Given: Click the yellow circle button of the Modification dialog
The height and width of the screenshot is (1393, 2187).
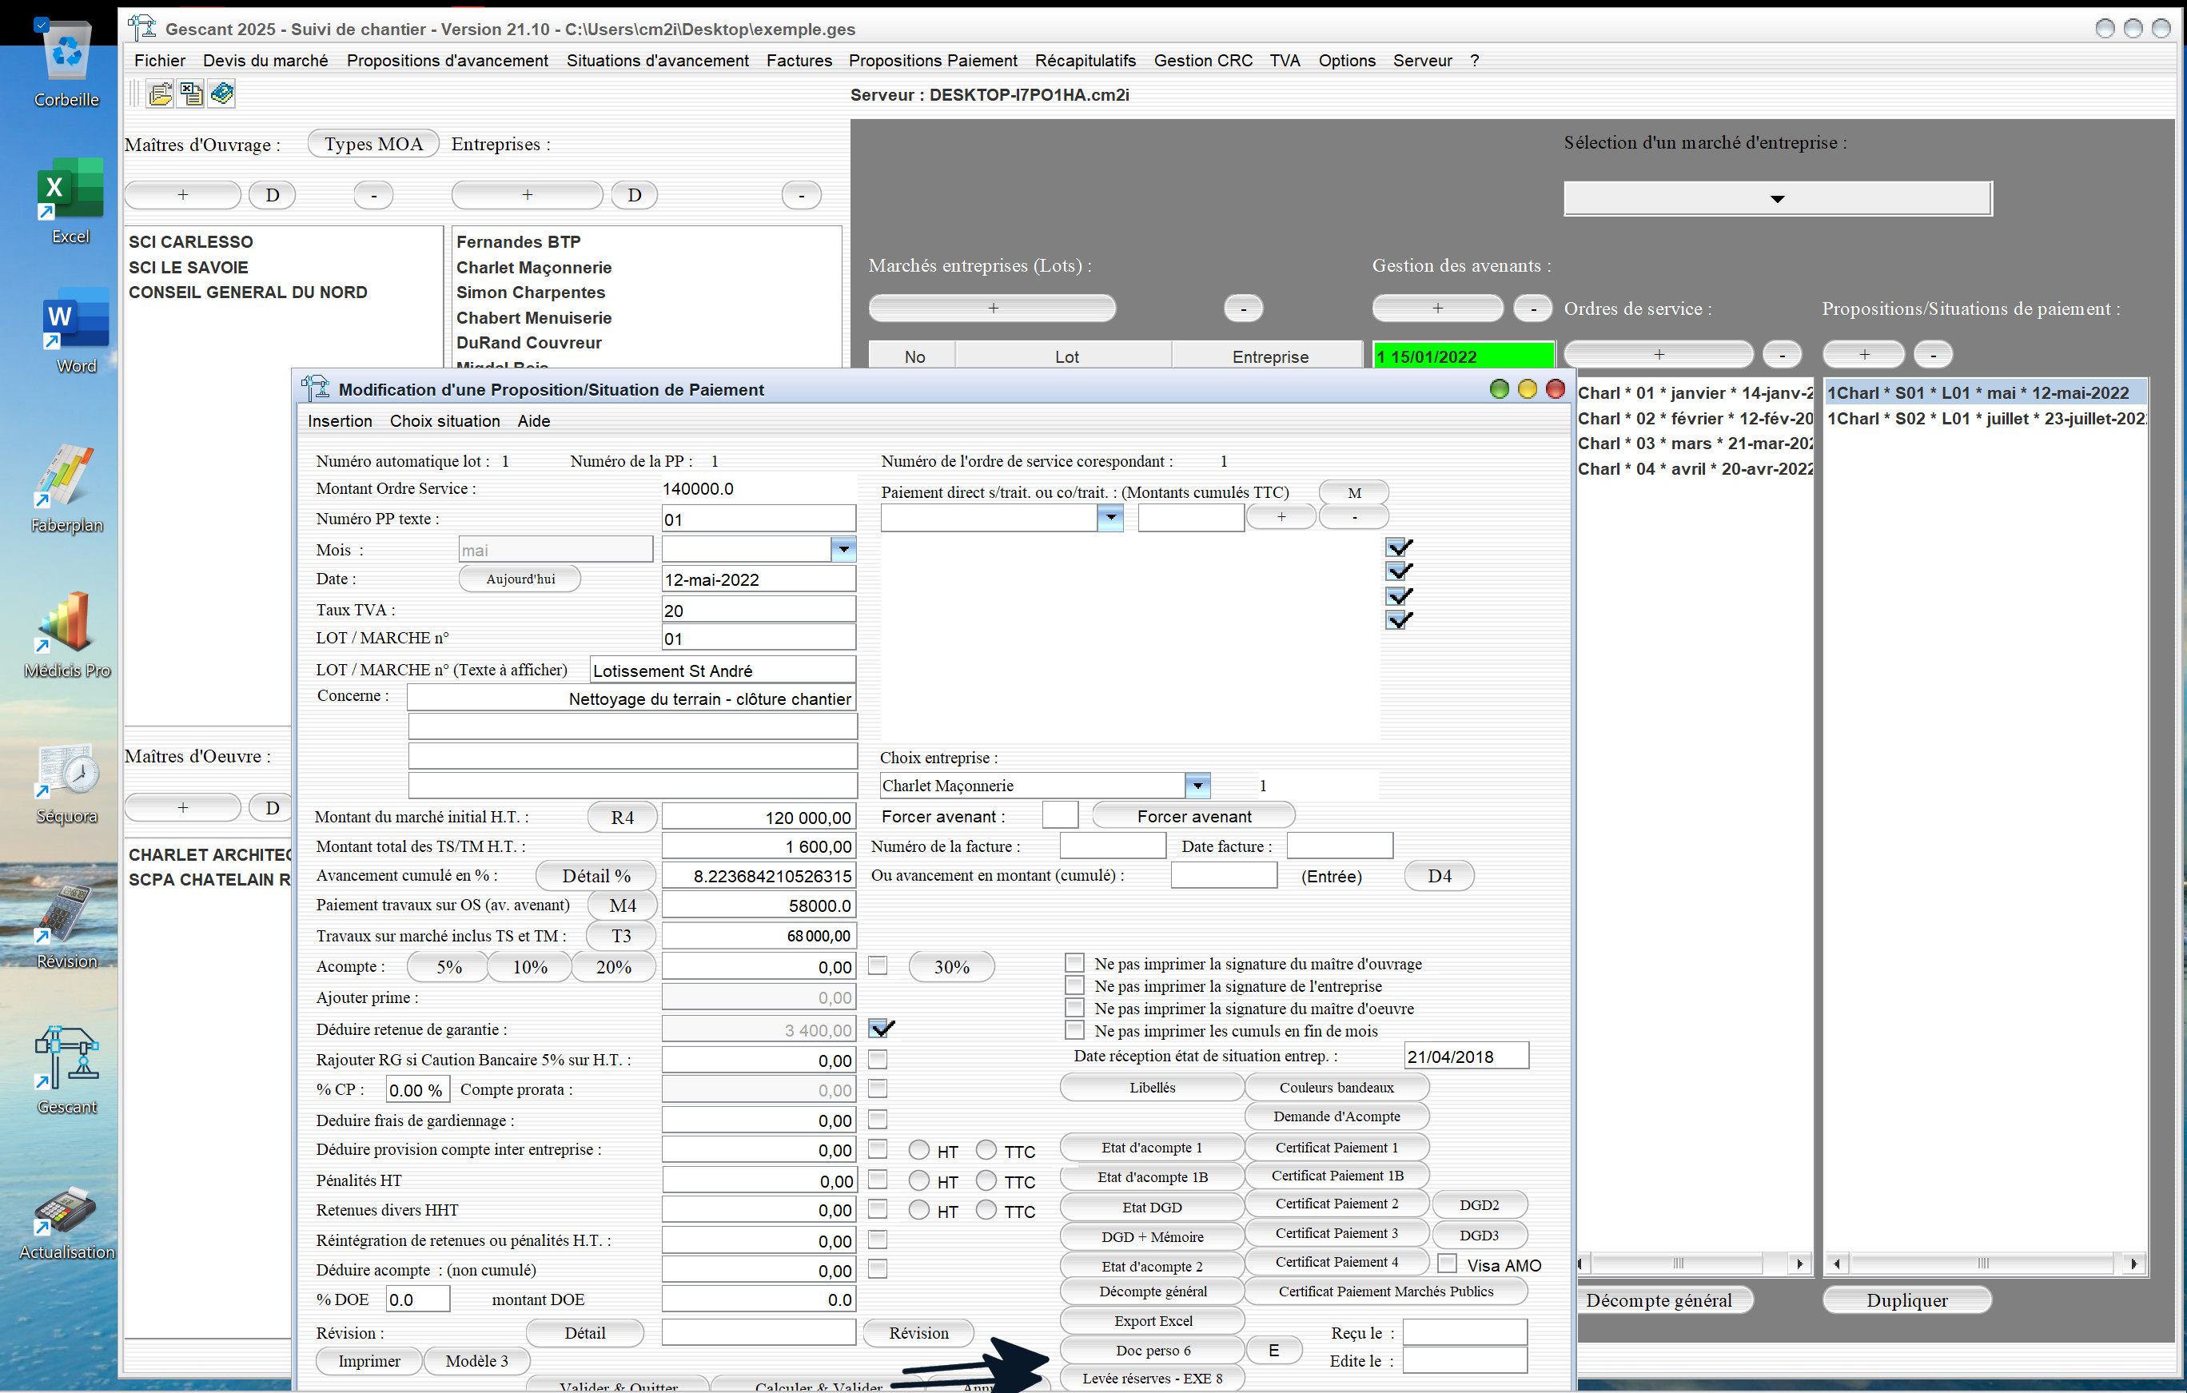Looking at the screenshot, I should [x=1528, y=388].
